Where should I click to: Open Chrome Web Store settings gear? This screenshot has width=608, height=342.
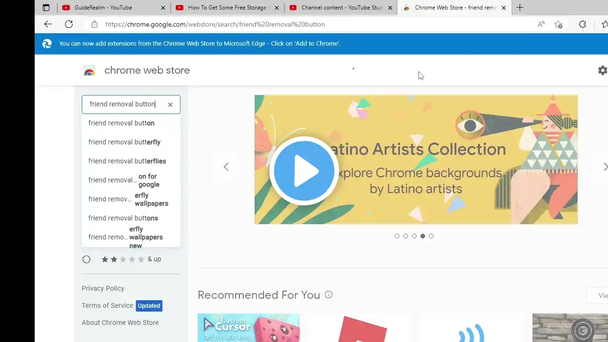[x=602, y=70]
